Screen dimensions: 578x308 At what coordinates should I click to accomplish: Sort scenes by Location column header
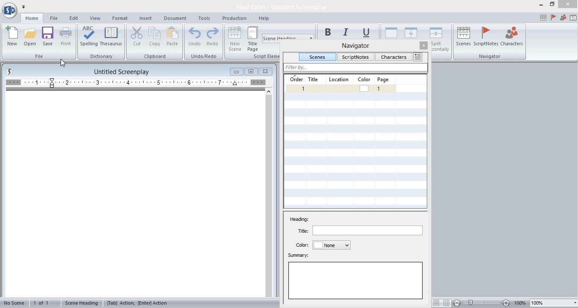pos(340,79)
